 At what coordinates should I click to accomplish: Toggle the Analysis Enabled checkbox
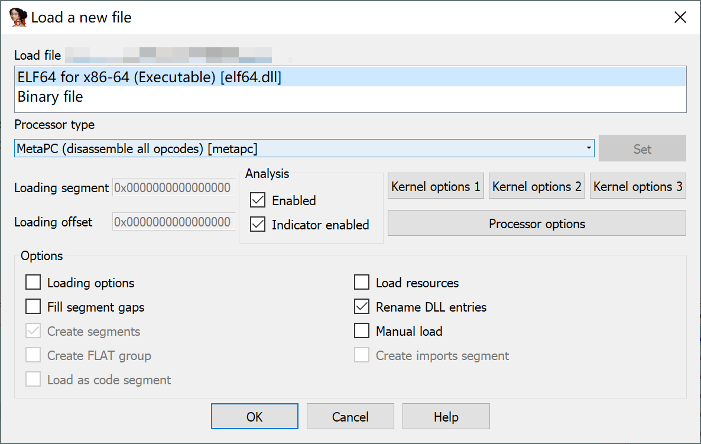tap(258, 200)
